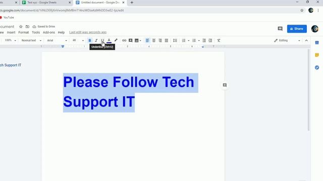Screen dimensions: 323x181
Task: Open YouTube bookmark
Action: tap(7, 18)
